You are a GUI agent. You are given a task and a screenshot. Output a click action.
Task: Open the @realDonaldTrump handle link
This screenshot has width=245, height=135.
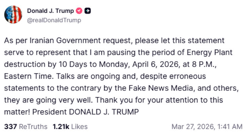(x=54, y=20)
